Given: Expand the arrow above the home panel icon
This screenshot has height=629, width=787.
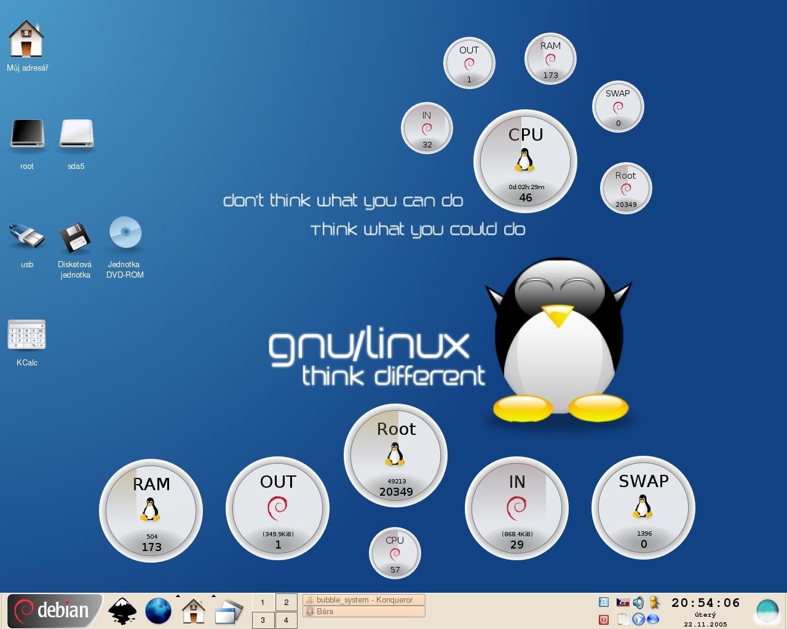Looking at the screenshot, I should click(x=178, y=596).
